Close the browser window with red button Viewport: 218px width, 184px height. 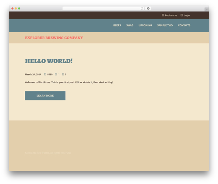click(13, 9)
